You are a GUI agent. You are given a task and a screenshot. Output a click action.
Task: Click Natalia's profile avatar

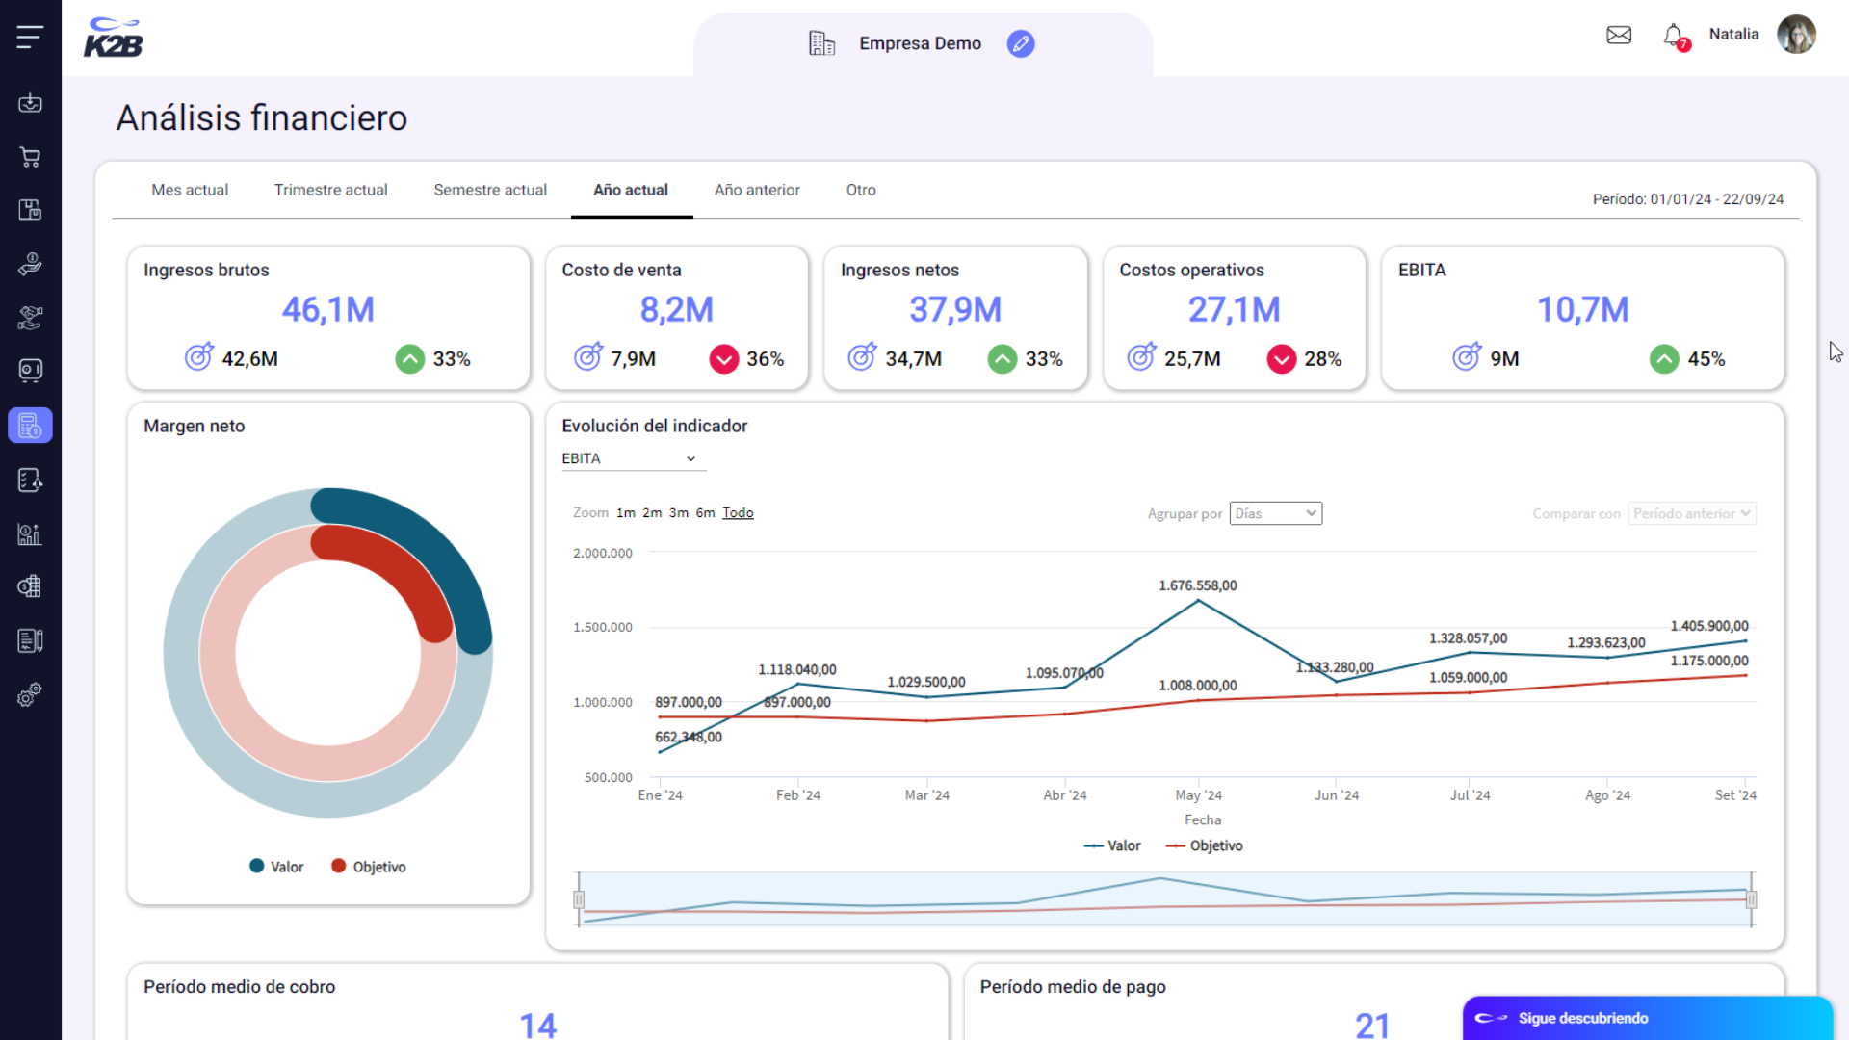pyautogui.click(x=1795, y=35)
